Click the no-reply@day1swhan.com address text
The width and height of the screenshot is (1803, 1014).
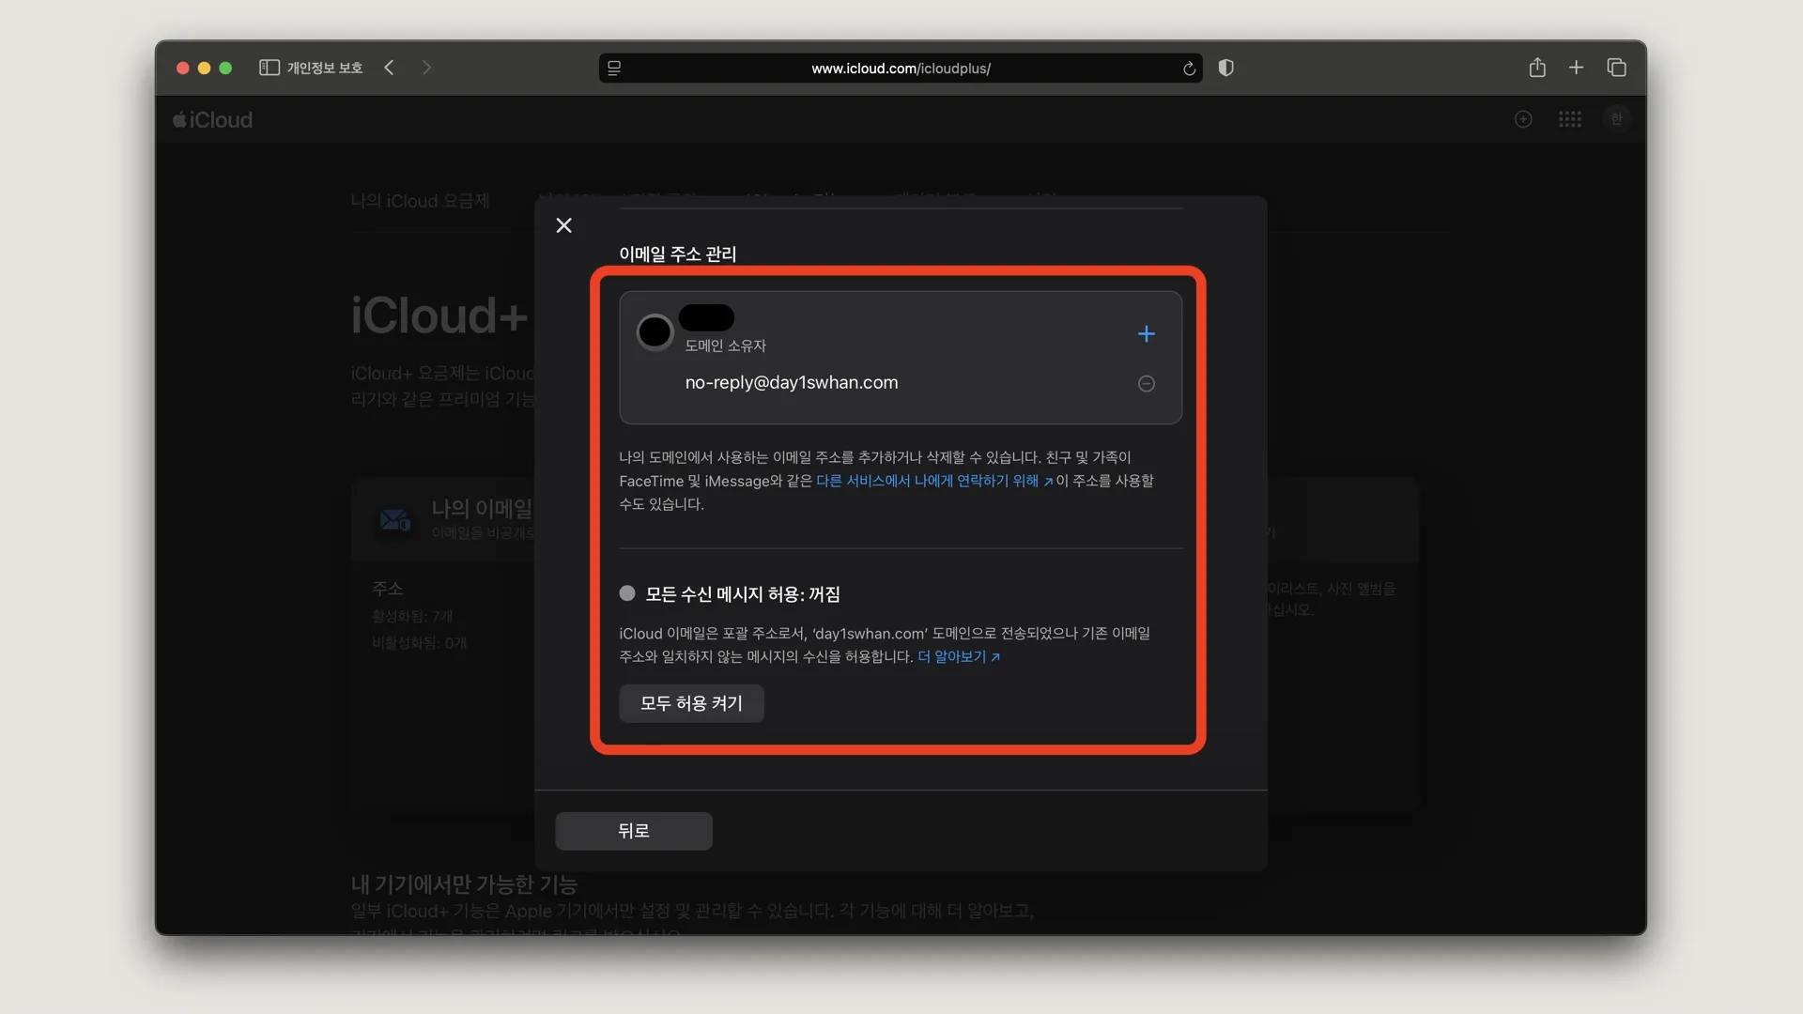click(x=792, y=383)
